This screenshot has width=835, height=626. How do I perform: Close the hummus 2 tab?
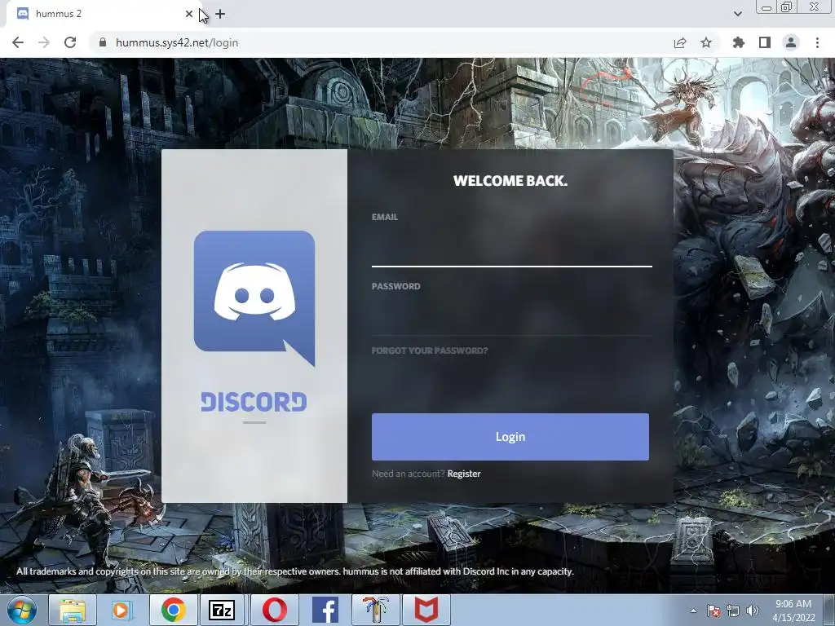click(189, 14)
